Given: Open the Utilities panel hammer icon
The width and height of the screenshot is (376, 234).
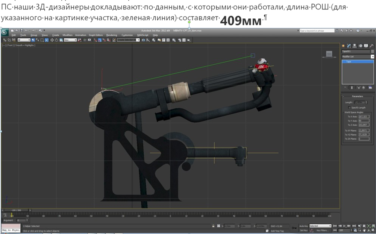Looking at the screenshot, I should [x=371, y=46].
